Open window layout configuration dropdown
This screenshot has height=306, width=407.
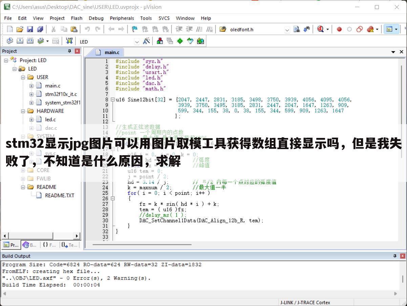[396, 29]
